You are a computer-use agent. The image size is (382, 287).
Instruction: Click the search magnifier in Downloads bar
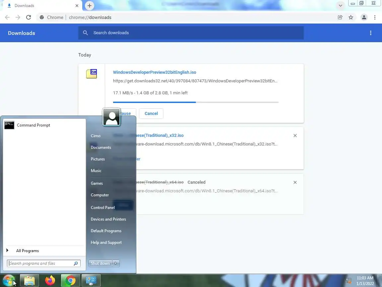tap(85, 33)
